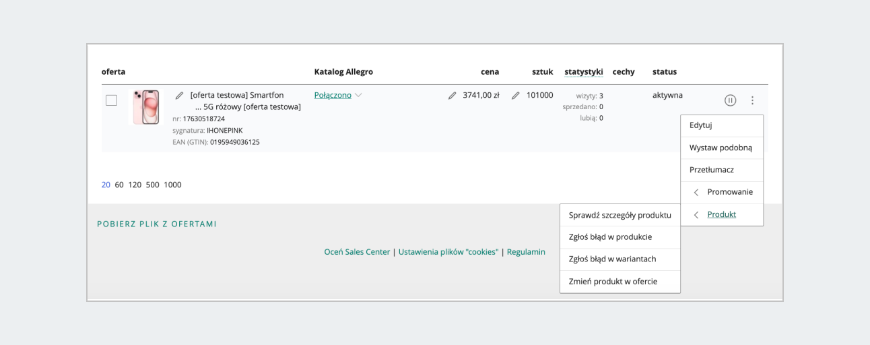
Task: Click Zgłoś błąd w produkcie
Action: click(x=610, y=237)
